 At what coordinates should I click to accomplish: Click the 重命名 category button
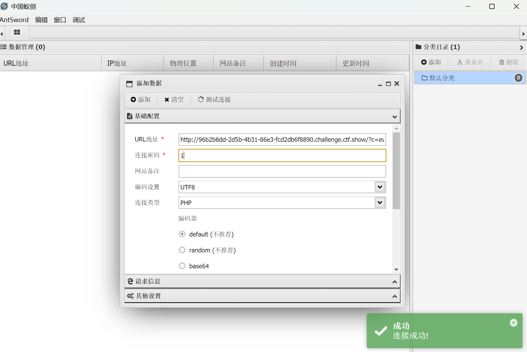pyautogui.click(x=470, y=62)
